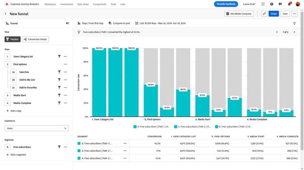Open more options for Media Start step

coord(65,95)
